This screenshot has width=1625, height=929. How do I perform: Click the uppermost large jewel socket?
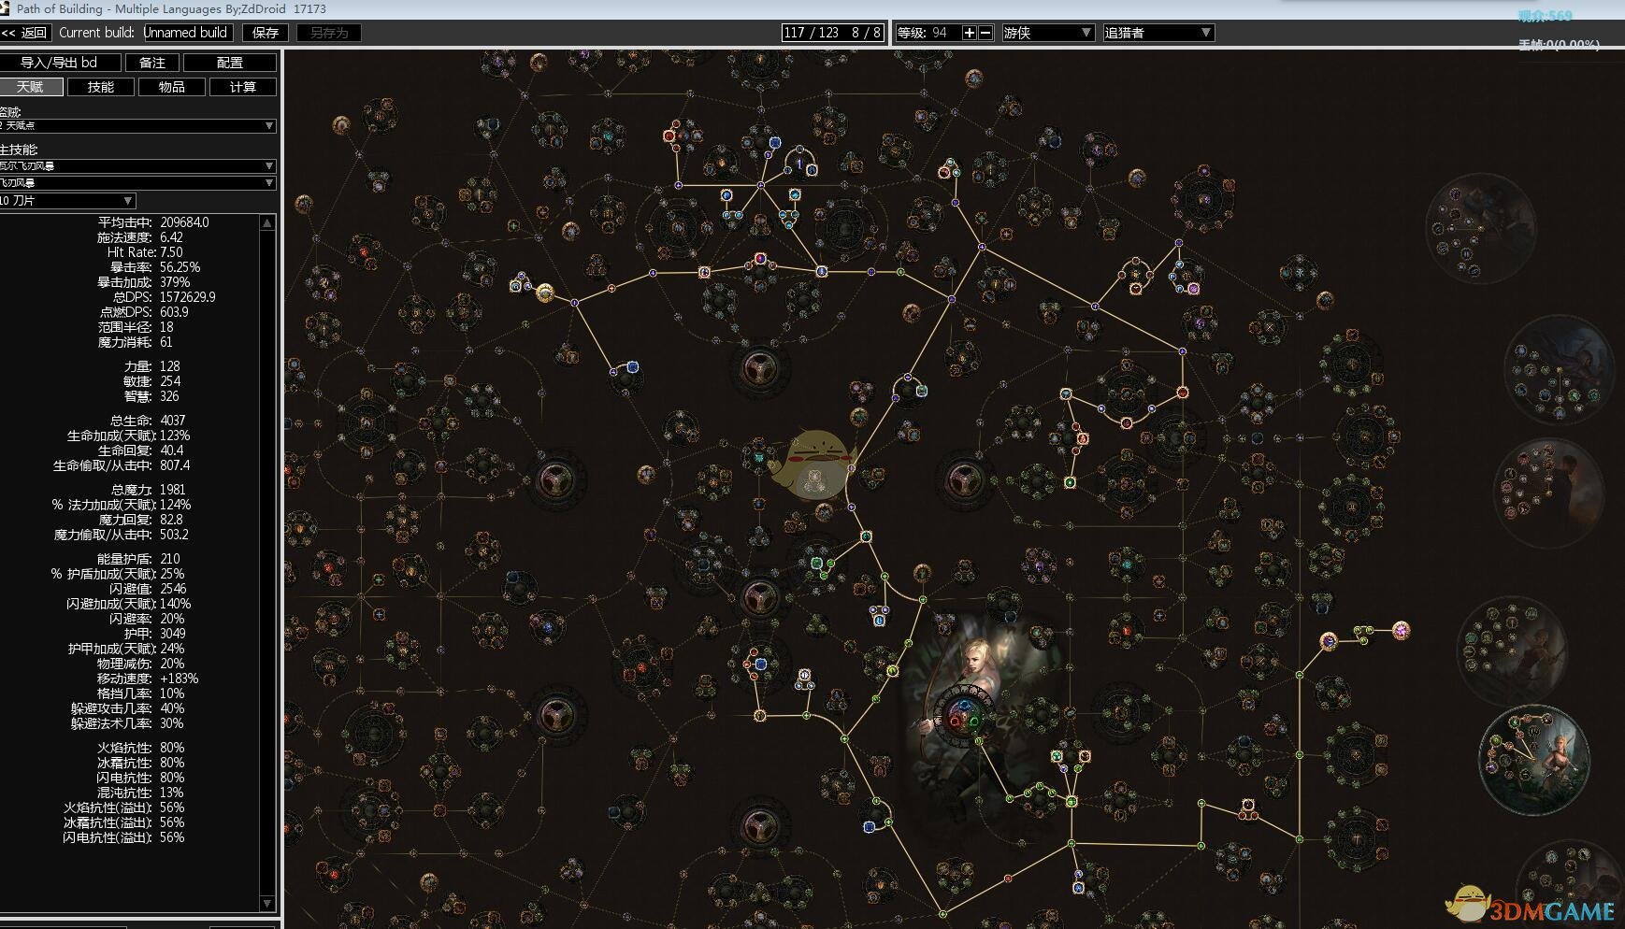coord(760,368)
